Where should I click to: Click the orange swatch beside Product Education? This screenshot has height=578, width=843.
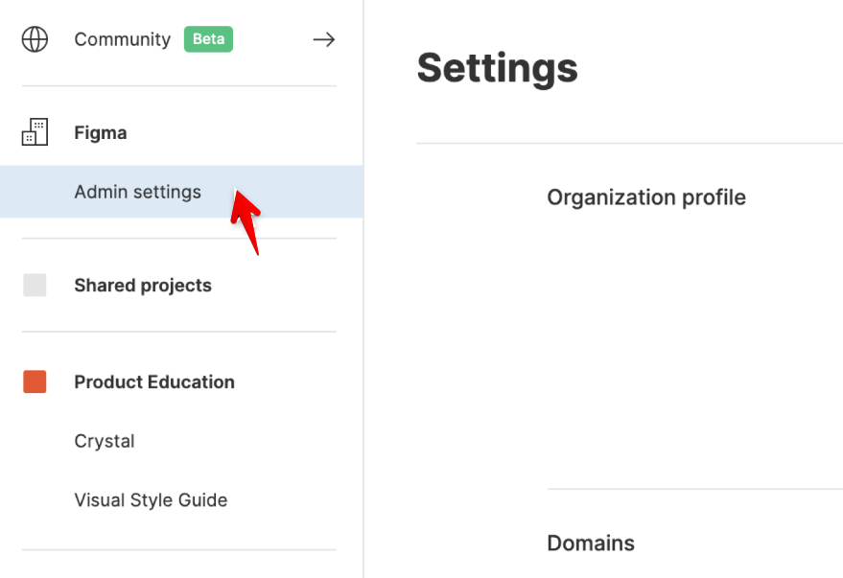coord(35,381)
